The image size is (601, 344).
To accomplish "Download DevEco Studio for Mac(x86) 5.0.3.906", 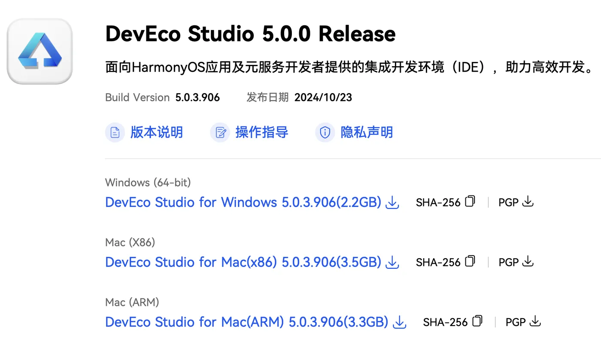I will click(243, 262).
